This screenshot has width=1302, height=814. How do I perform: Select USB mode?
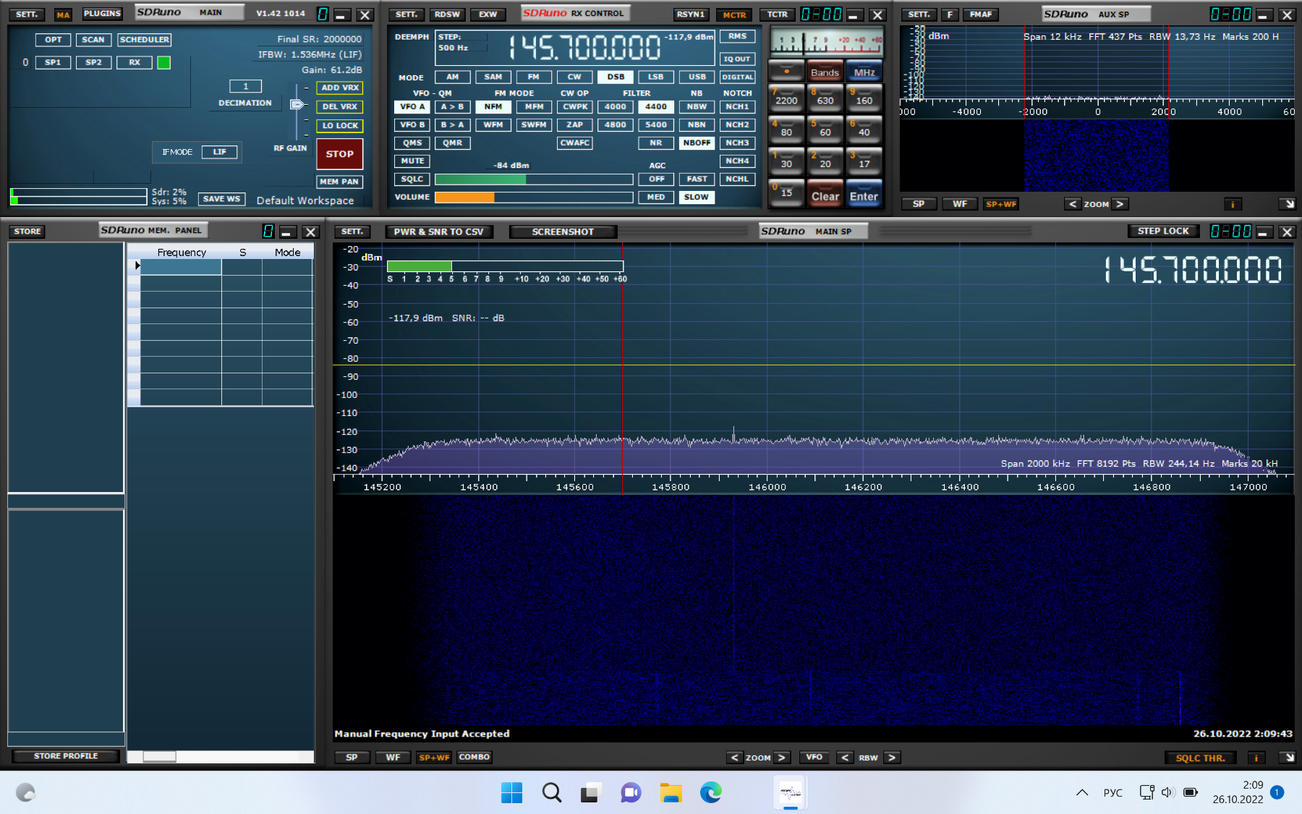pos(697,77)
